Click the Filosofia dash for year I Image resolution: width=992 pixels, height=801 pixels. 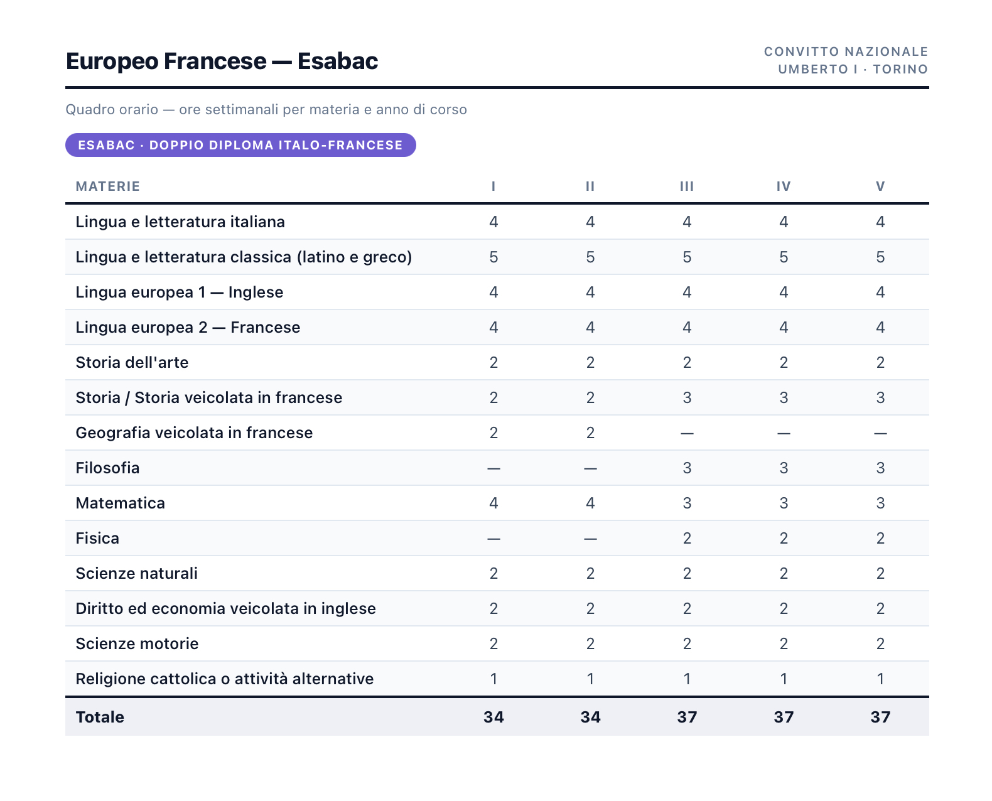point(493,468)
